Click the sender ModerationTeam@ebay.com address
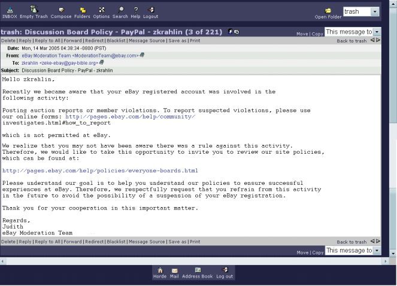This screenshot has height=286, width=397. [80, 56]
